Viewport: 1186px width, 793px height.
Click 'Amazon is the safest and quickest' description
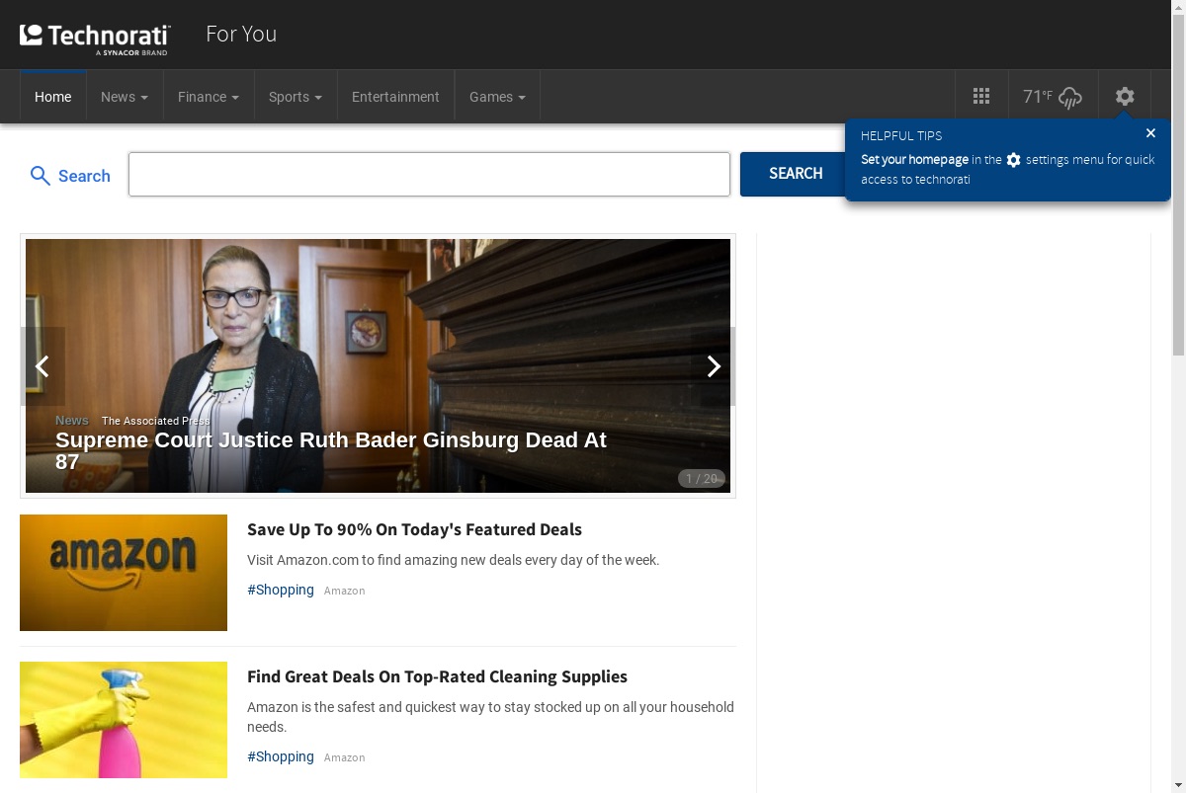pos(490,717)
